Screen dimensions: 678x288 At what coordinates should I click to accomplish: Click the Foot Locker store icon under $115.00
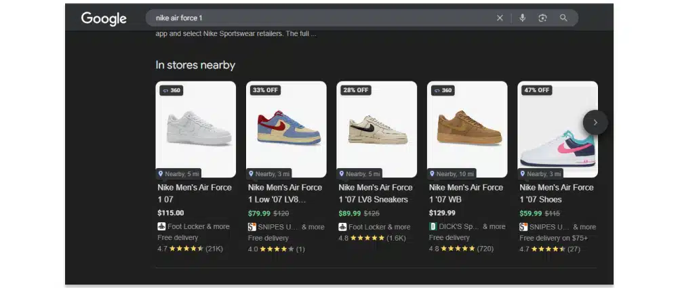point(161,226)
